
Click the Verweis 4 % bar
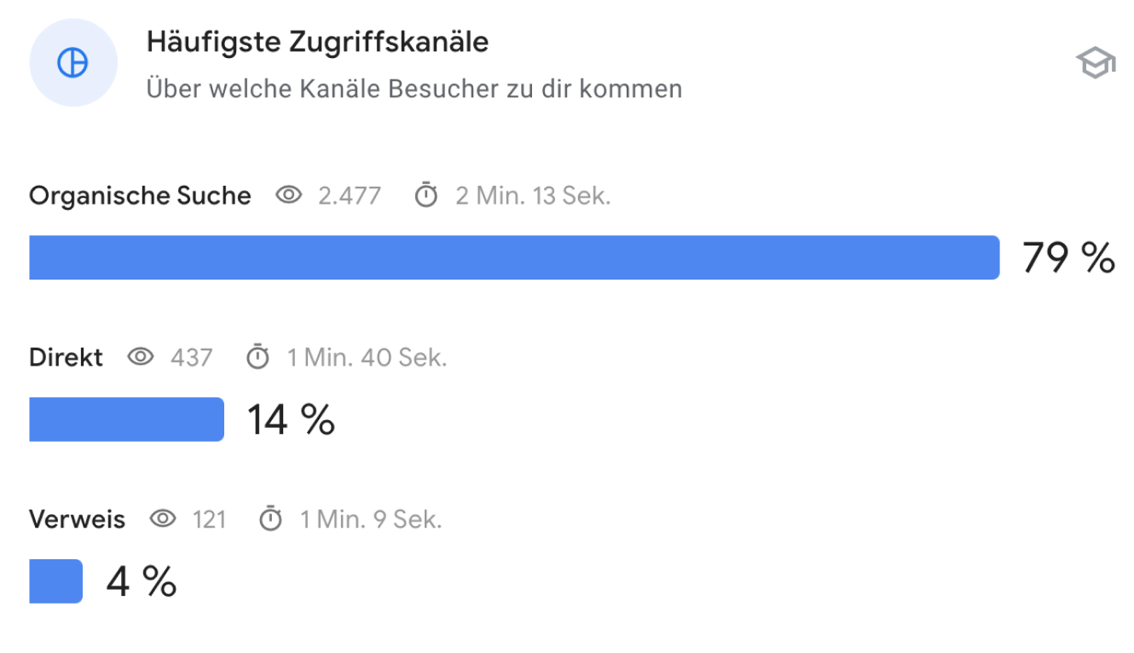coord(56,581)
